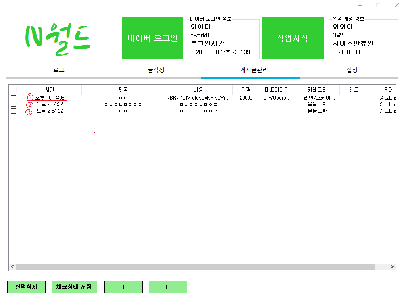Click the 내용 column header

(198, 90)
